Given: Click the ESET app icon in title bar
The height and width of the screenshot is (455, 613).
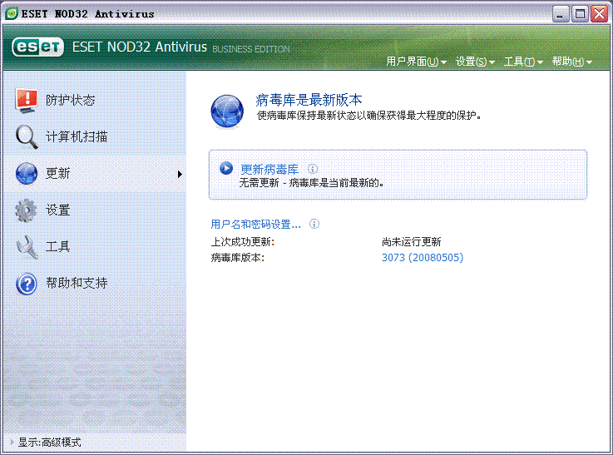Looking at the screenshot, I should coord(12,13).
